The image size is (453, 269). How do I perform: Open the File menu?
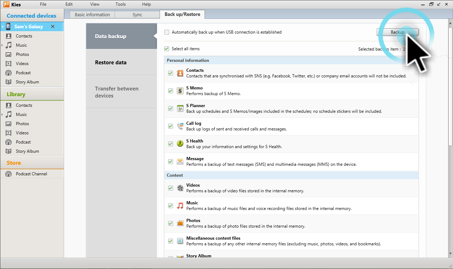(43, 4)
